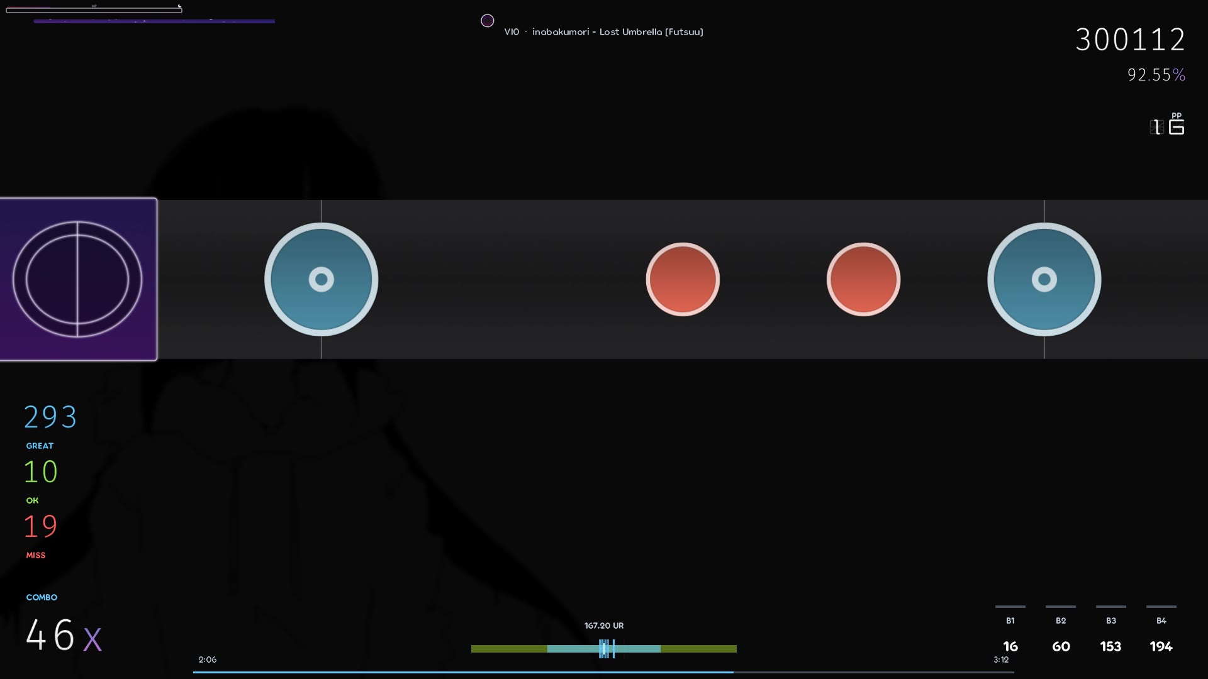Click the B3 key counter showing 153
This screenshot has height=679, width=1208.
[1111, 631]
